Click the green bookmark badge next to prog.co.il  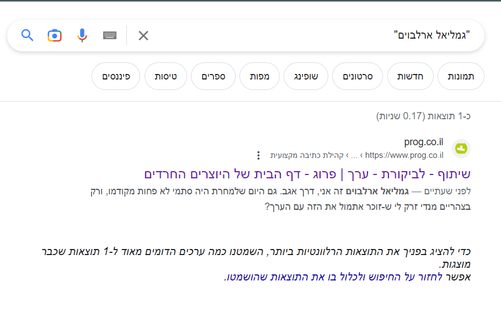click(x=461, y=148)
